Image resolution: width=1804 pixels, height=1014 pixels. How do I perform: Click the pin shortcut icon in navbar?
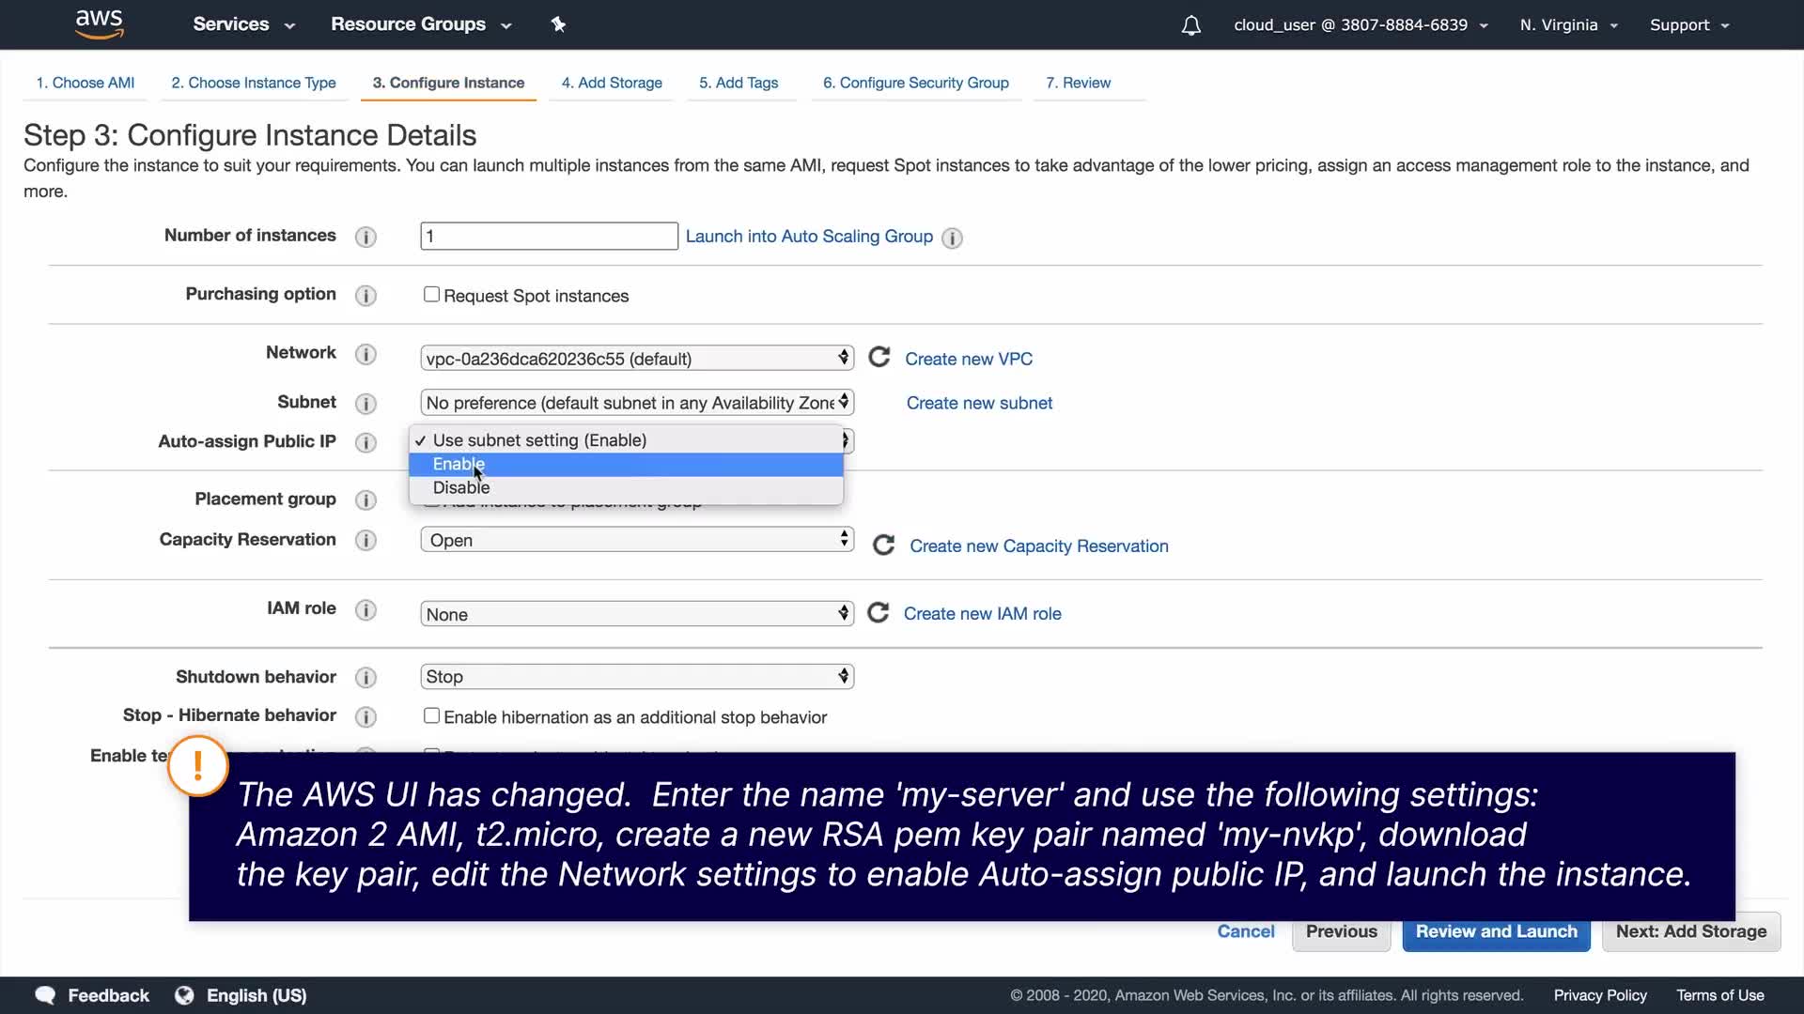pos(558,24)
